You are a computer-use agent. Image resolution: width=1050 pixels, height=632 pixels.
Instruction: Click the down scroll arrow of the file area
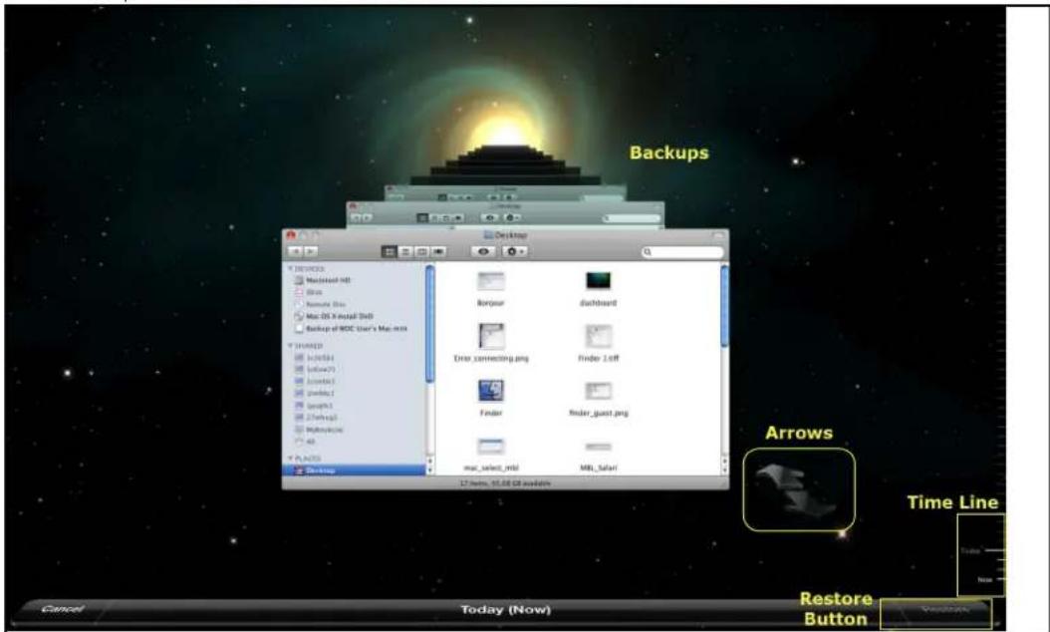[724, 470]
